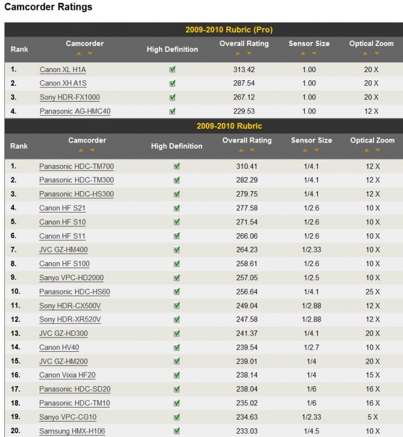The height and width of the screenshot is (437, 403).
Task: Open the Panasonic AG-HMC40 camcorder link
Action: 75,111
